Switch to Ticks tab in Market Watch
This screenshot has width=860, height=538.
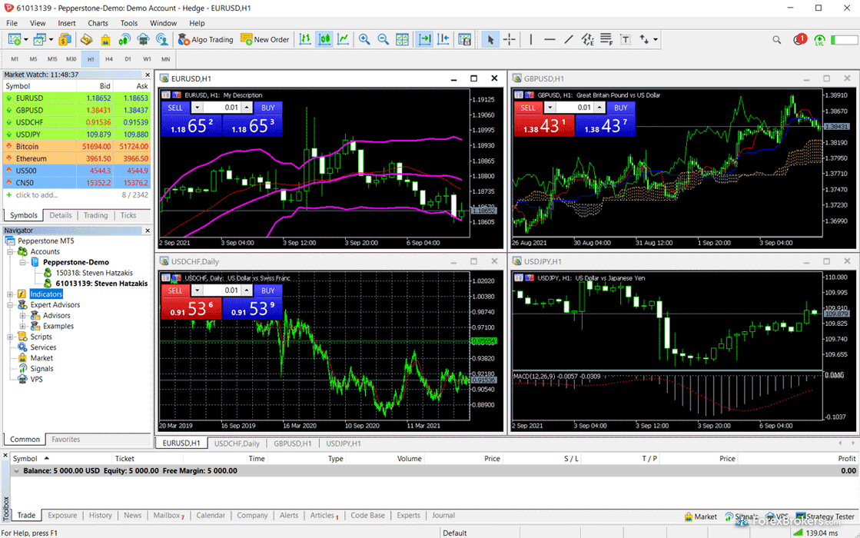tap(128, 215)
